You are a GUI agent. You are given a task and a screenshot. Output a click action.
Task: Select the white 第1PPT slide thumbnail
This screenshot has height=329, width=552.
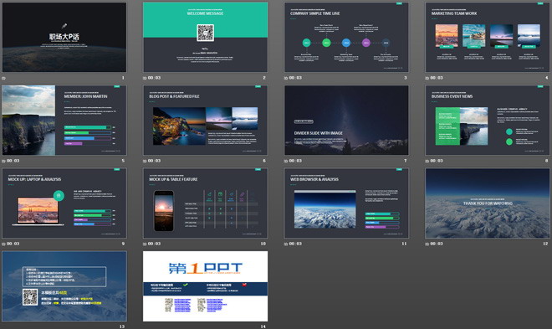tap(205, 286)
